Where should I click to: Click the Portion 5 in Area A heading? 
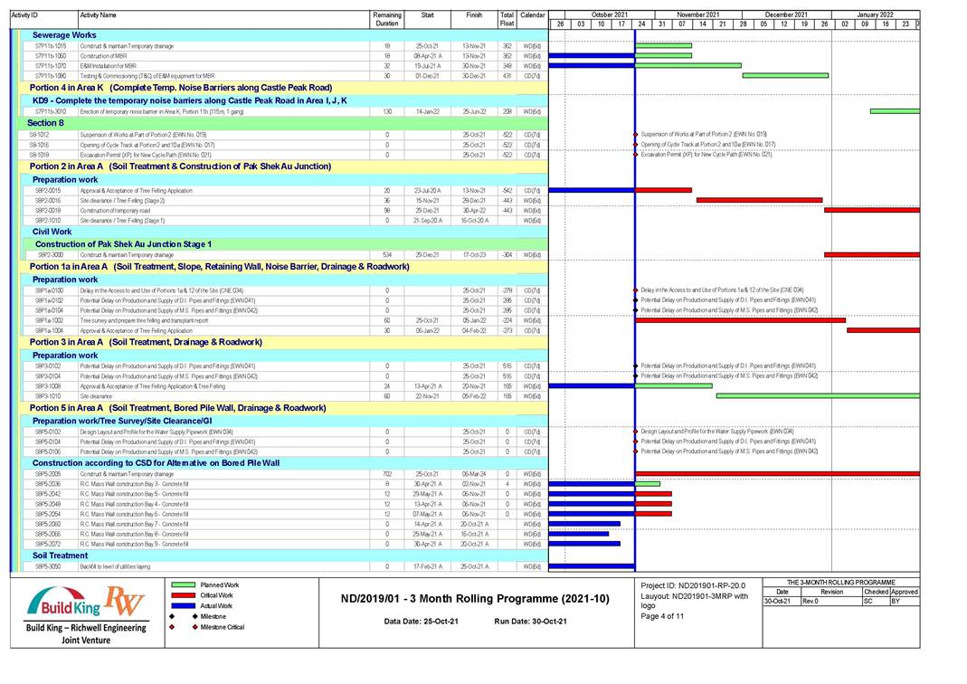pyautogui.click(x=177, y=408)
